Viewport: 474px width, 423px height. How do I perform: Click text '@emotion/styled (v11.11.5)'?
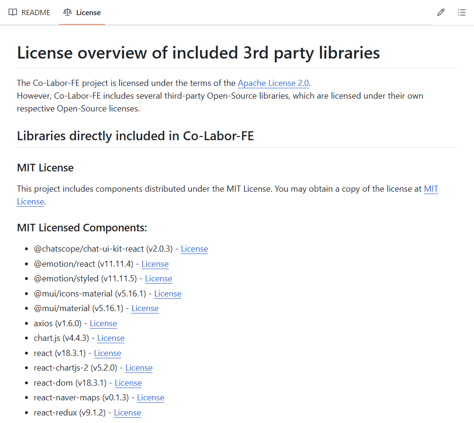coord(85,279)
